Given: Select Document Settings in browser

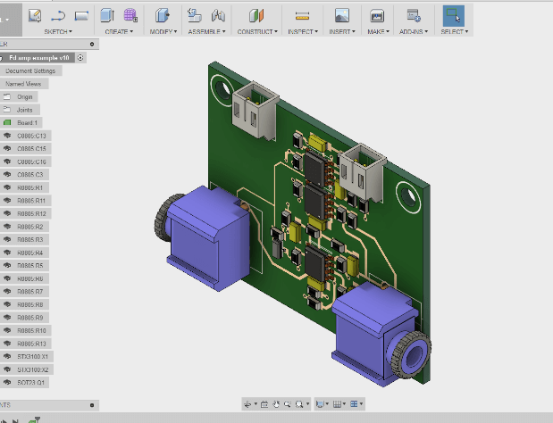Looking at the screenshot, I should coord(30,70).
